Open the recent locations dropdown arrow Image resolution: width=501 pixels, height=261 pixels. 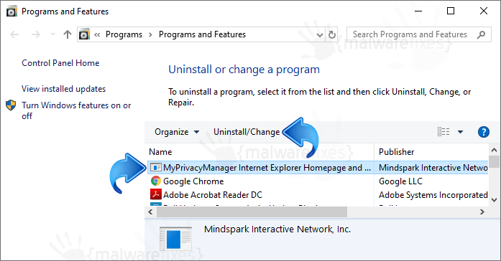click(x=52, y=34)
